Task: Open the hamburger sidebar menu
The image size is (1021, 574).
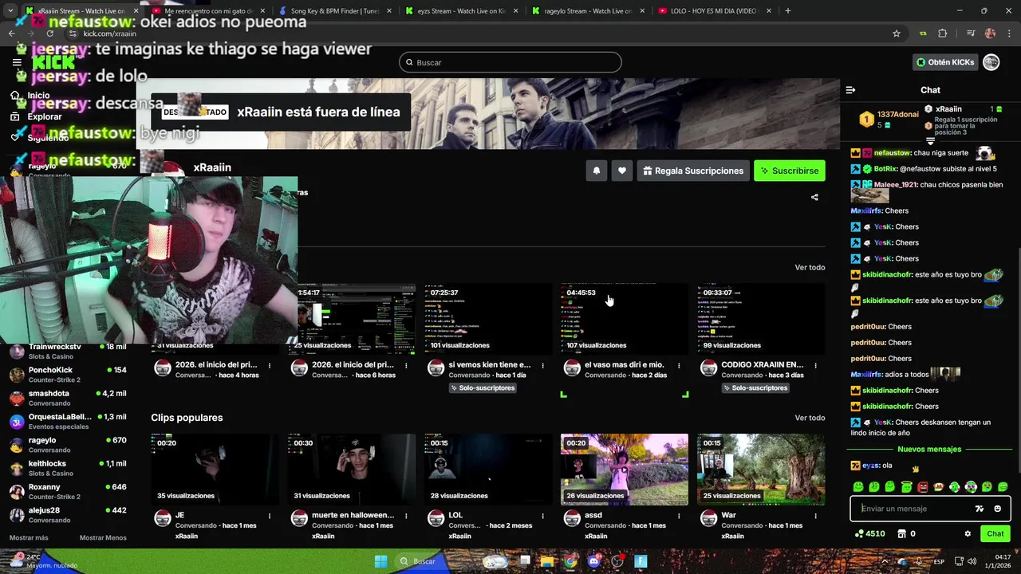Action: pos(17,62)
